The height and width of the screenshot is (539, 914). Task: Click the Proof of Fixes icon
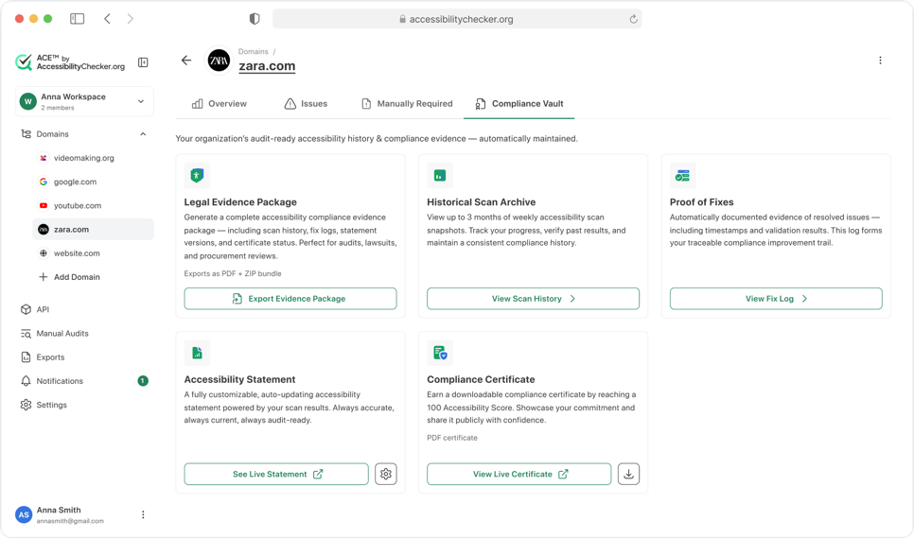682,175
